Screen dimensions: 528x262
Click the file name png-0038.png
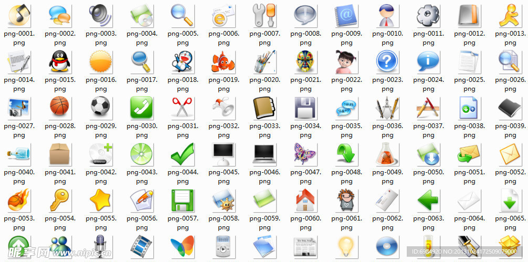point(469,131)
